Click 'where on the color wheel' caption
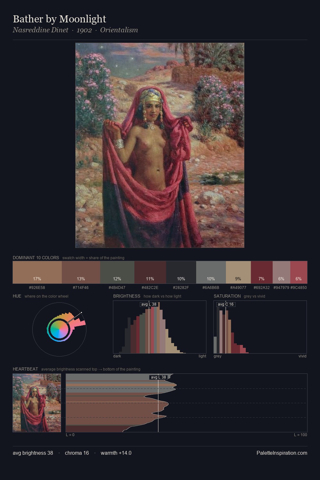Viewport: 320px width, 480px height. pos(46,296)
